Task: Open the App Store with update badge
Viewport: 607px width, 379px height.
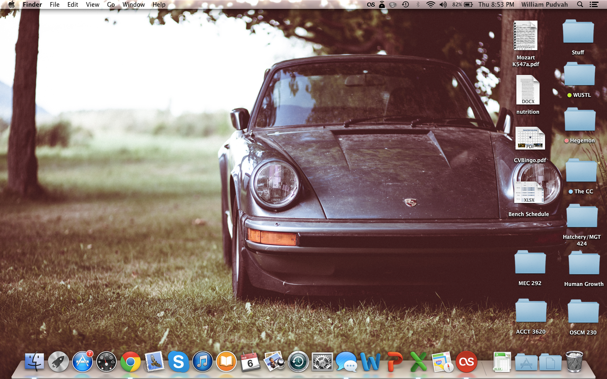Action: point(83,362)
